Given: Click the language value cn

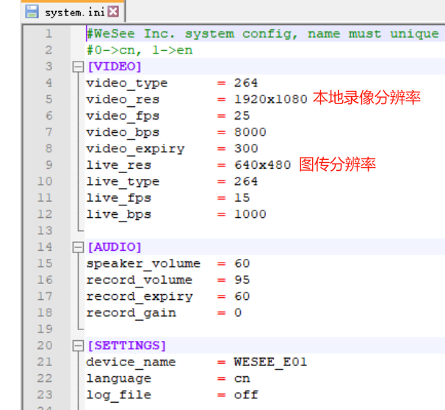Looking at the screenshot, I should click(x=242, y=378).
